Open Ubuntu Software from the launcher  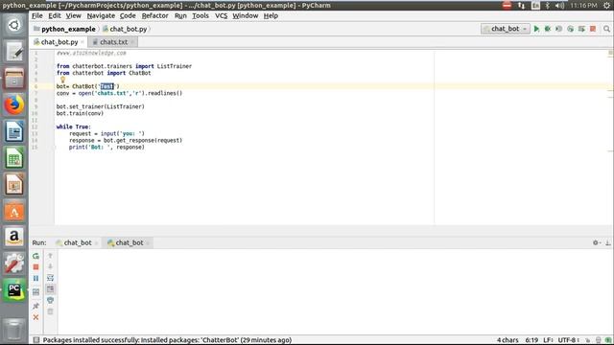(x=14, y=211)
